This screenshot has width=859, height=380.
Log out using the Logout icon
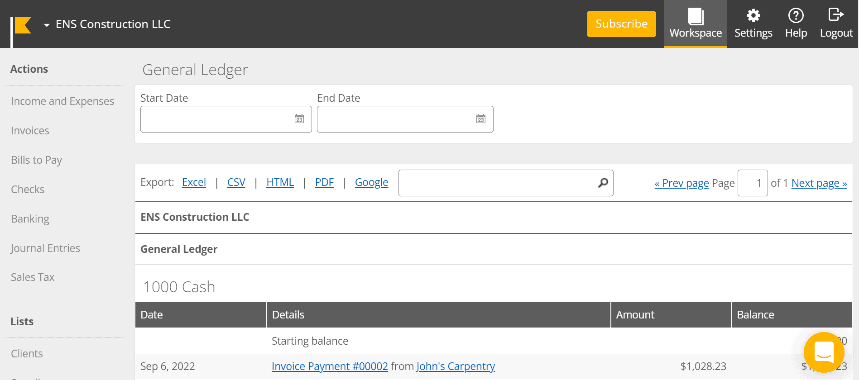pyautogui.click(x=836, y=24)
